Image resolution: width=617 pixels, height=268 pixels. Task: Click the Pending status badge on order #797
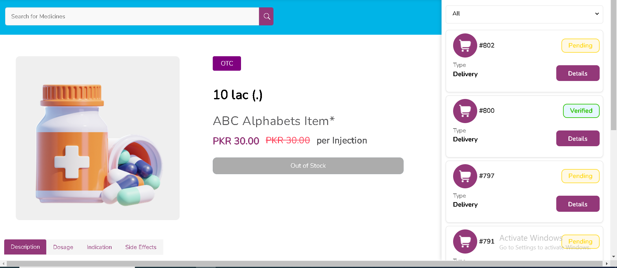click(580, 176)
